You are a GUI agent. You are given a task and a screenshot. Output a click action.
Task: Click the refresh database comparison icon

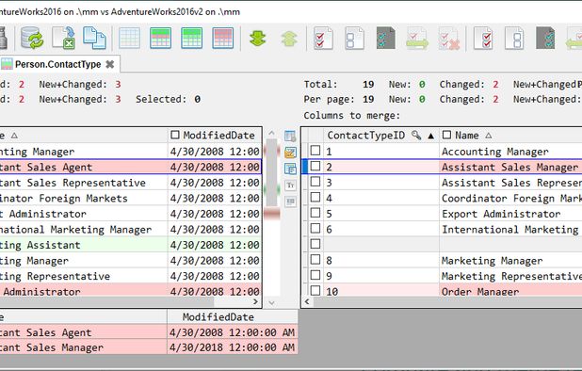point(32,38)
